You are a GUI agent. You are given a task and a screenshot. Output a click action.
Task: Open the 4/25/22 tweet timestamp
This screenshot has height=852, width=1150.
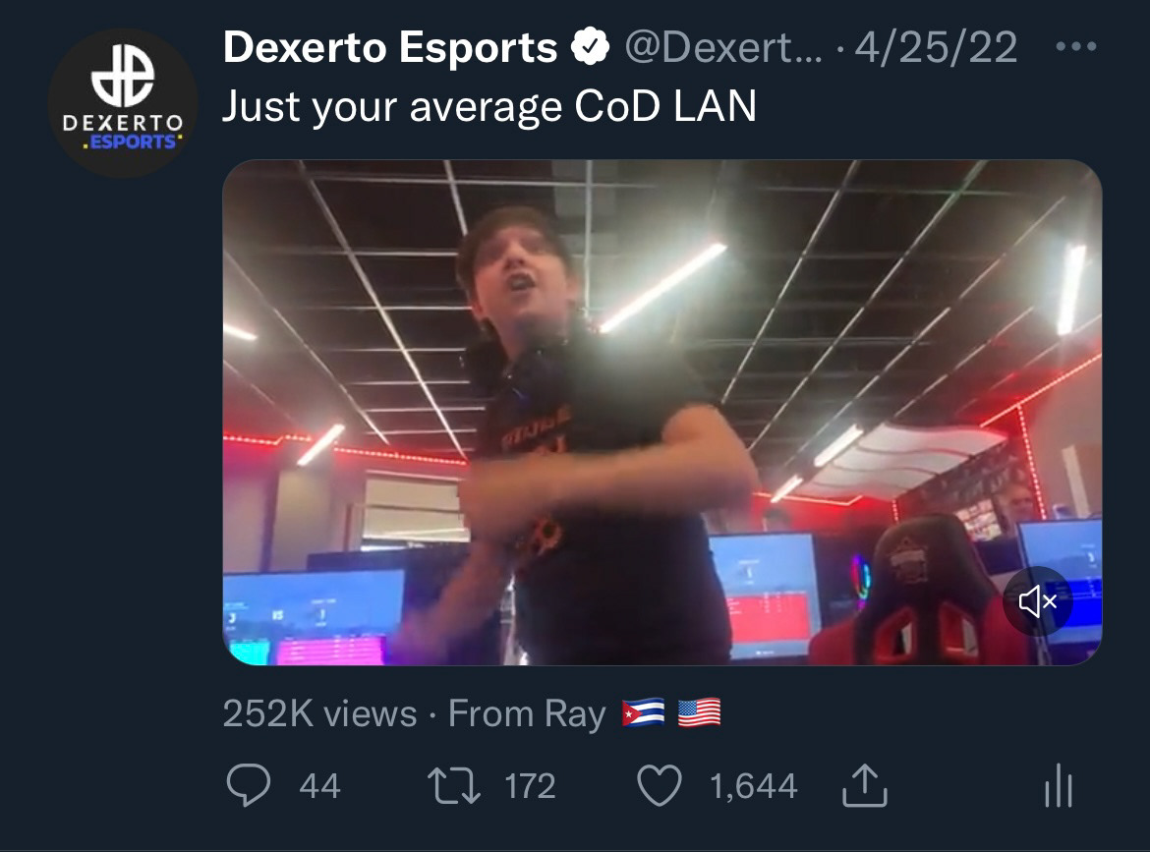(936, 47)
